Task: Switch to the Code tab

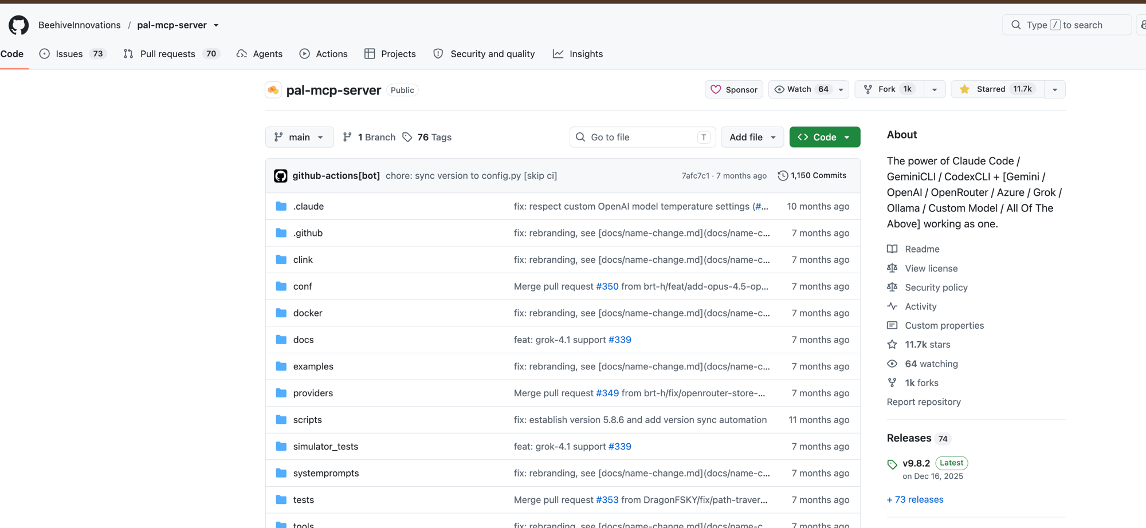Action: pos(12,54)
